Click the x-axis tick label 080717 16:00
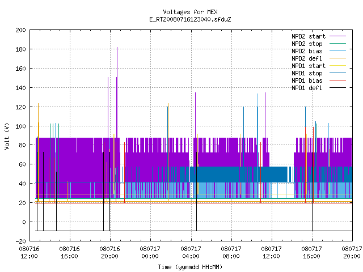Viewport: 363px width, 272px height. [x=311, y=253]
